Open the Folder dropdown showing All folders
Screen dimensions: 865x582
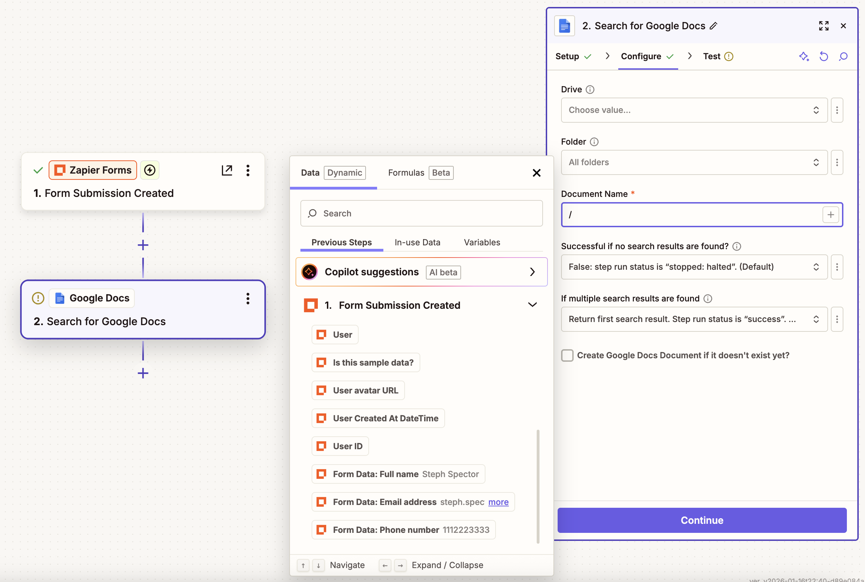pos(694,162)
